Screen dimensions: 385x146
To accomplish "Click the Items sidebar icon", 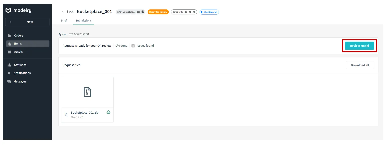I will coord(9,44).
